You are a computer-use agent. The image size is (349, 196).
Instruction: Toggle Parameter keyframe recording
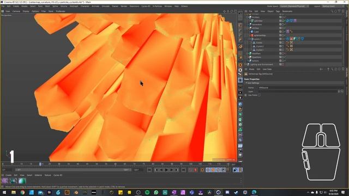pyautogui.click(x=223, y=170)
